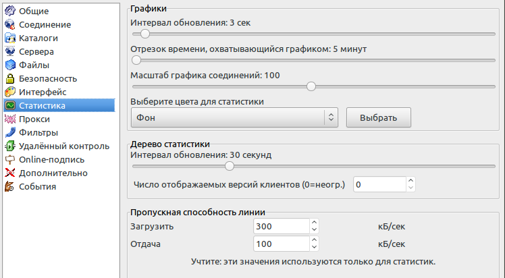Viewport: 505px width, 278px height.
Task: Click the Каталоги folder icon
Action: click(x=10, y=38)
